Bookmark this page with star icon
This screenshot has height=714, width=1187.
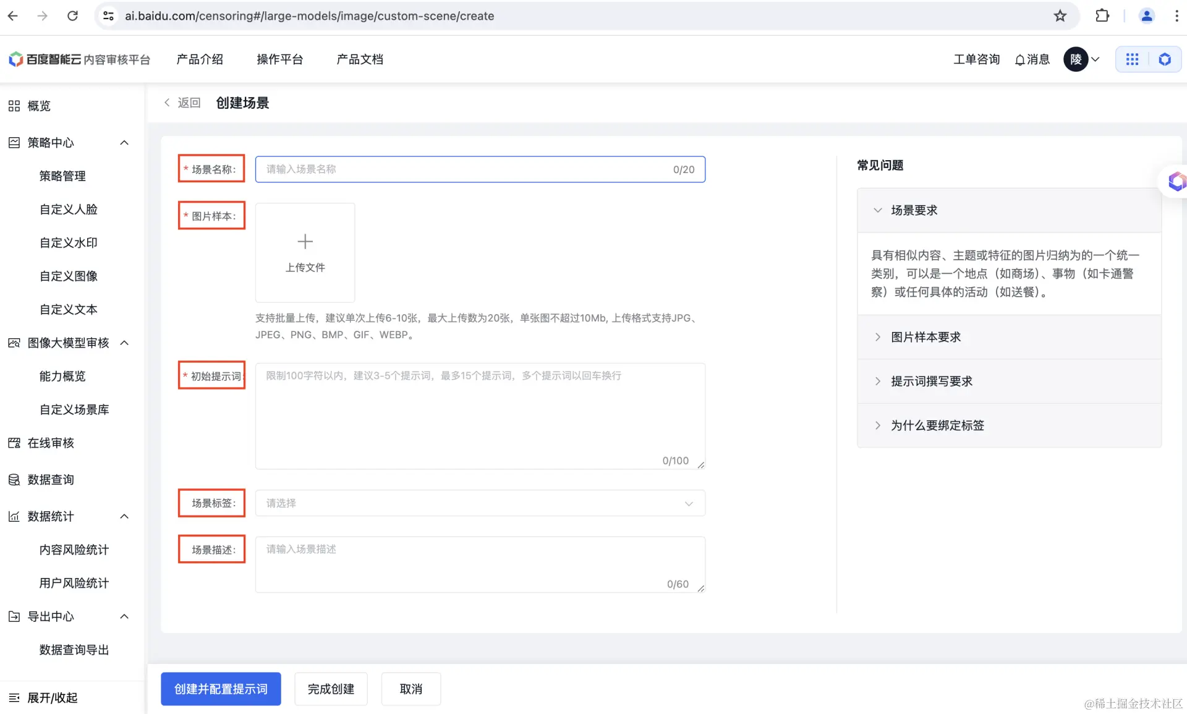click(x=1060, y=16)
